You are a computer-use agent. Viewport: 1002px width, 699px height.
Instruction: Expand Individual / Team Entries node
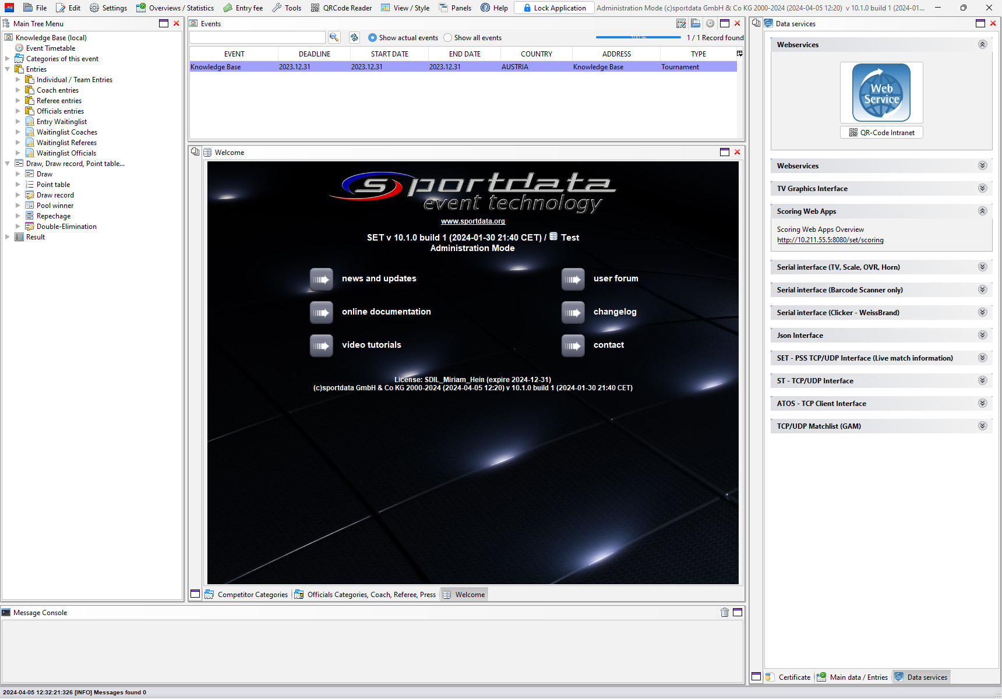coord(18,80)
